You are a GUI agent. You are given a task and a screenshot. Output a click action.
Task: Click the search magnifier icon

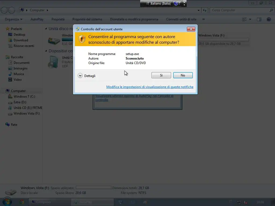[271, 10]
